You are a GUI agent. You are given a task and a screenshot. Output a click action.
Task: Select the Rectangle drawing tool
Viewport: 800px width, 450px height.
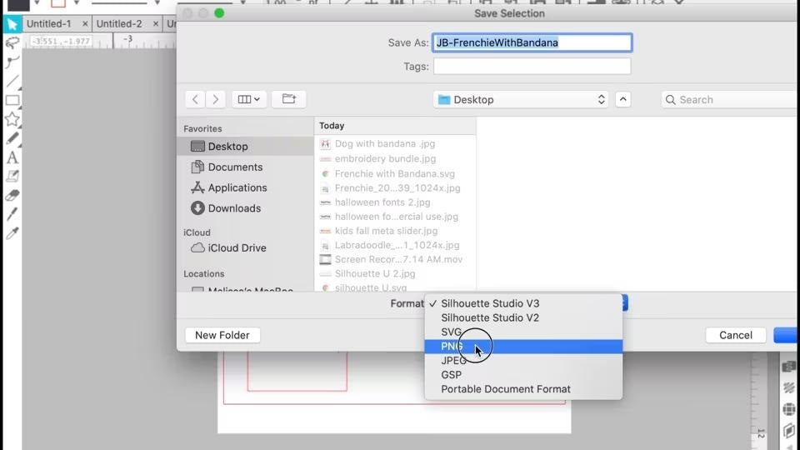[12, 100]
